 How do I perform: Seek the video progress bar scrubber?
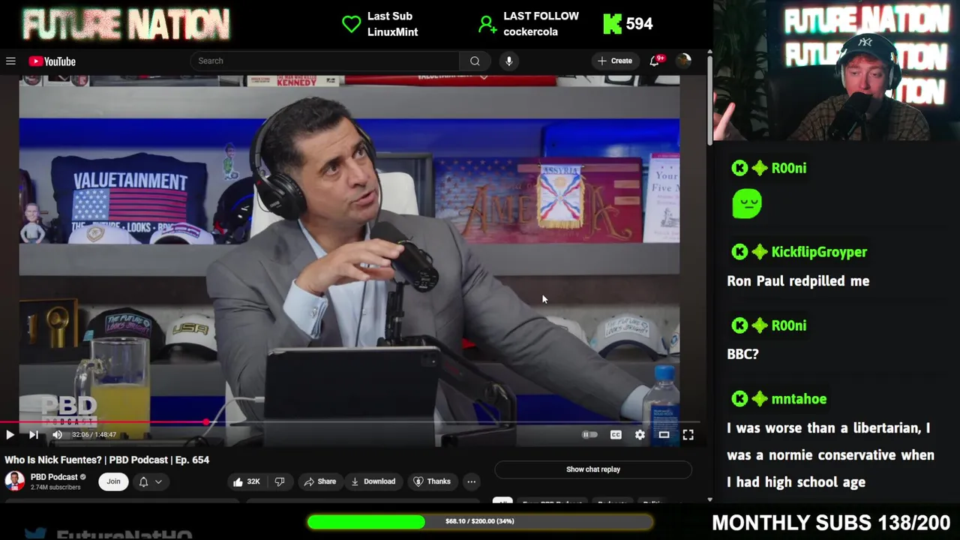(206, 422)
